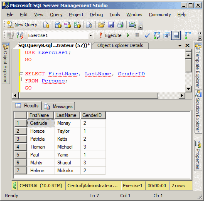Screen dimensions: 204x201
Task: Select row header 4 for Tiernan
Action: [20, 147]
